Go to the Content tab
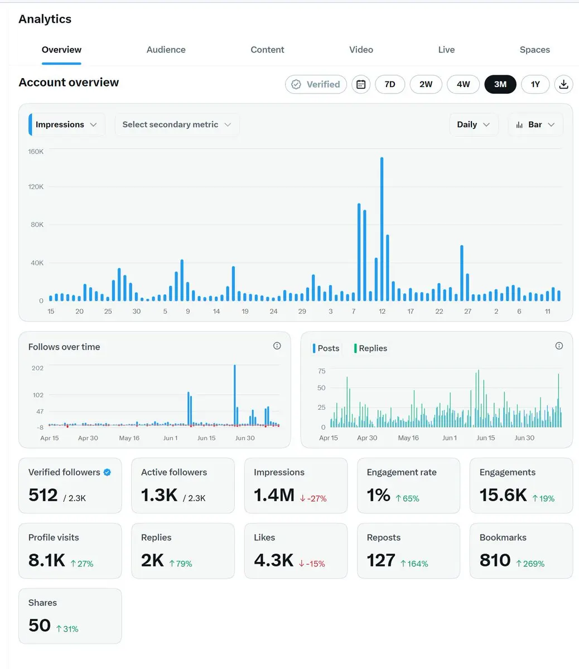The width and height of the screenshot is (579, 669). pyautogui.click(x=267, y=50)
